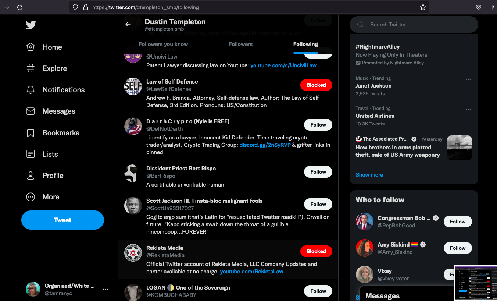The image size is (497, 301).
Task: Switch to the Followers tab
Action: click(240, 44)
